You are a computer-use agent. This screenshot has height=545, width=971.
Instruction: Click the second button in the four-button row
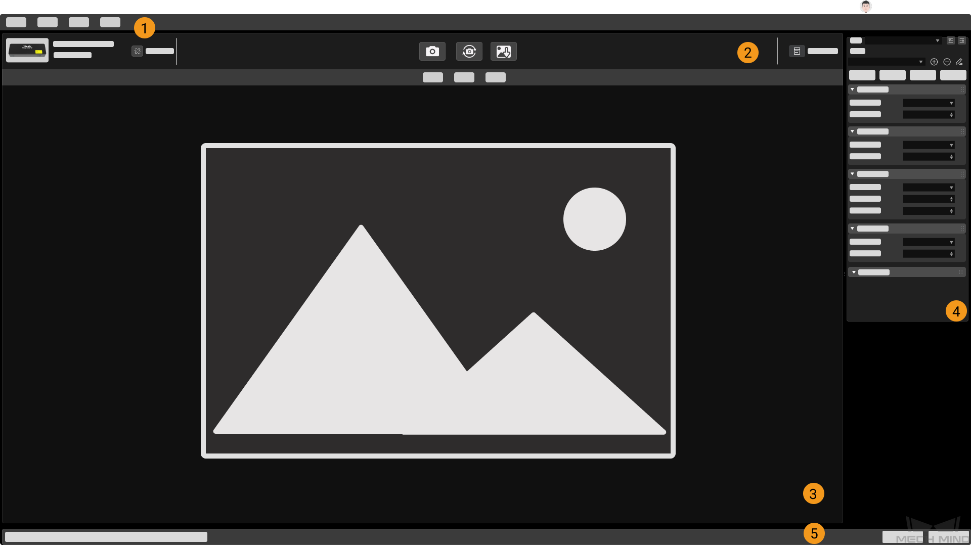click(893, 75)
